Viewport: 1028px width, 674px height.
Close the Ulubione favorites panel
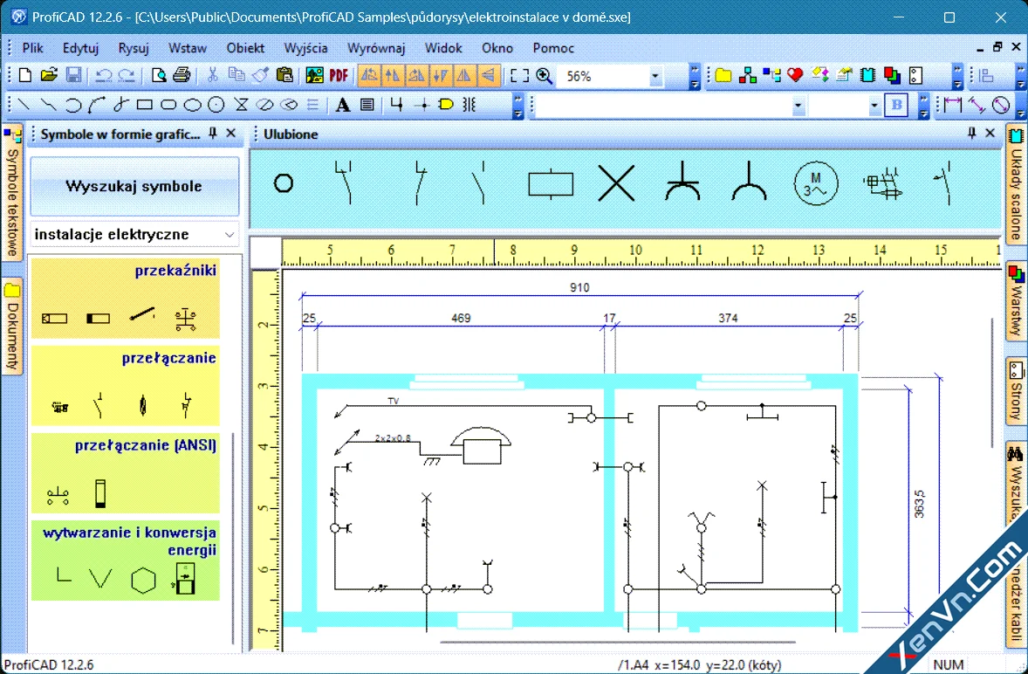[x=990, y=133]
